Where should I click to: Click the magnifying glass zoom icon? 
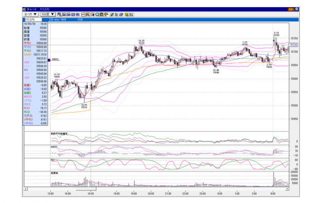97,14
